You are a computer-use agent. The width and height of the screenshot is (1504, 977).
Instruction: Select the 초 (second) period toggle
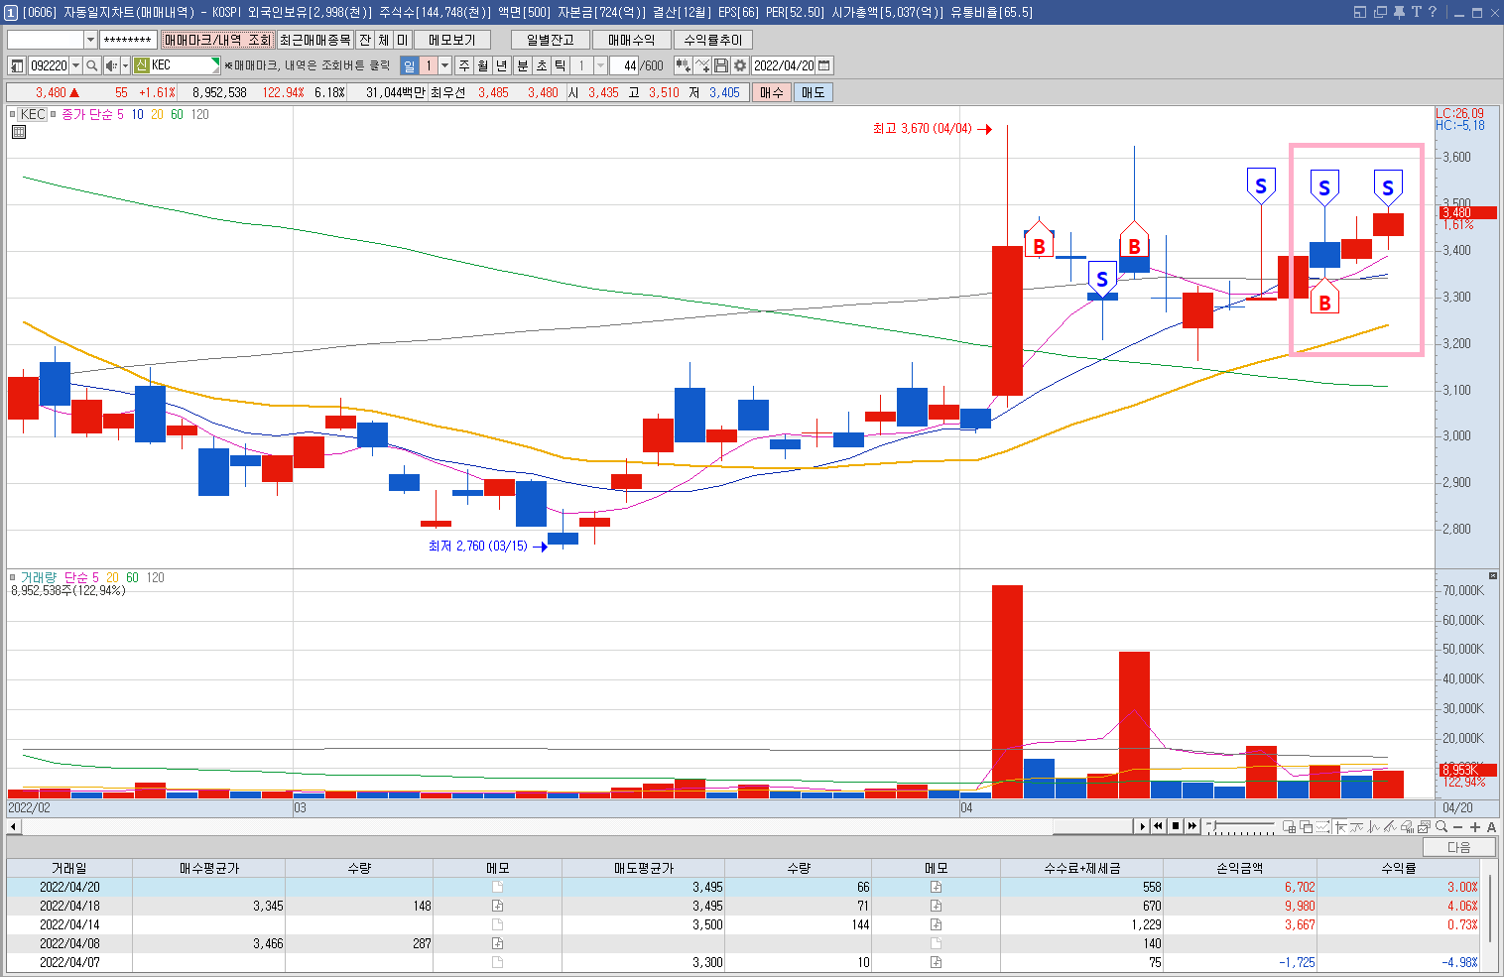(542, 65)
